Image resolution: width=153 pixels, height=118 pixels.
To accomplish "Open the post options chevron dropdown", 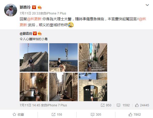I will click(147, 5).
